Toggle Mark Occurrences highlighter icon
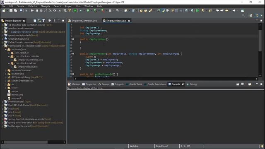This screenshot has width=265, height=149. (x=164, y=11)
